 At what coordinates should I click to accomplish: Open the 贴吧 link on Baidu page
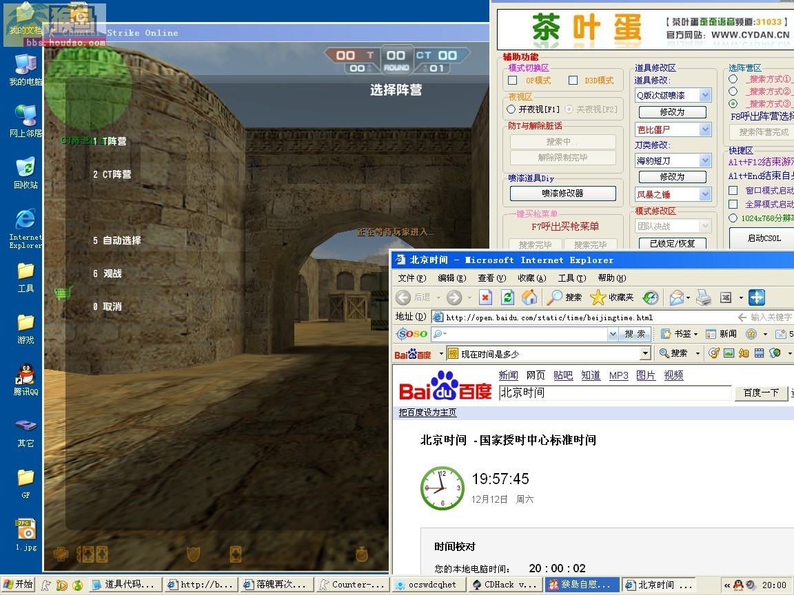(562, 375)
